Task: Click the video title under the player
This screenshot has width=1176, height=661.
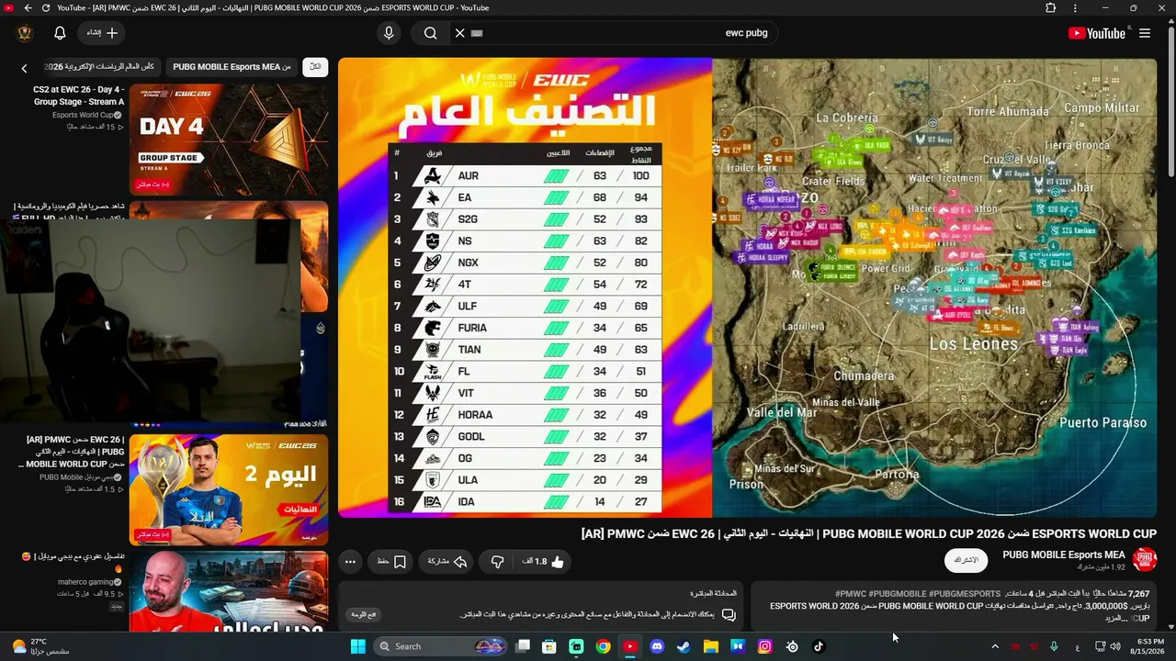Action: pos(868,533)
